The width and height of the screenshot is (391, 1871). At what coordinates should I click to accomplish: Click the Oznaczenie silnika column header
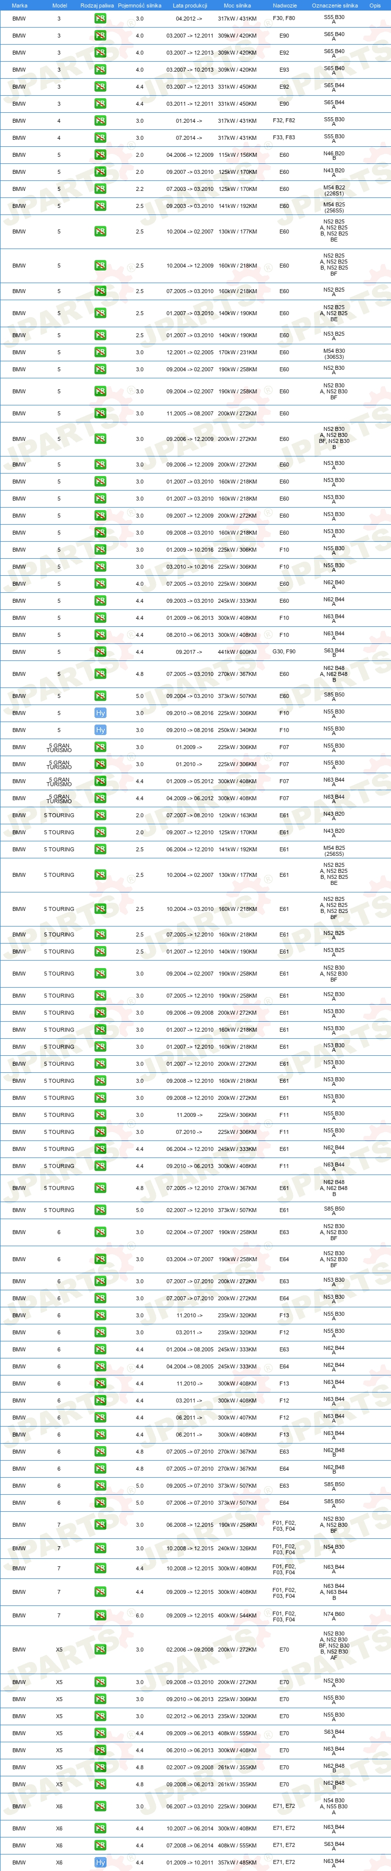tap(334, 5)
